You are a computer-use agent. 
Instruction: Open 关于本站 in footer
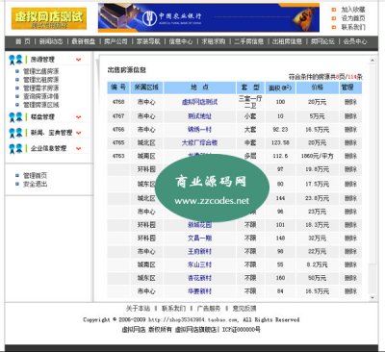[138, 309]
